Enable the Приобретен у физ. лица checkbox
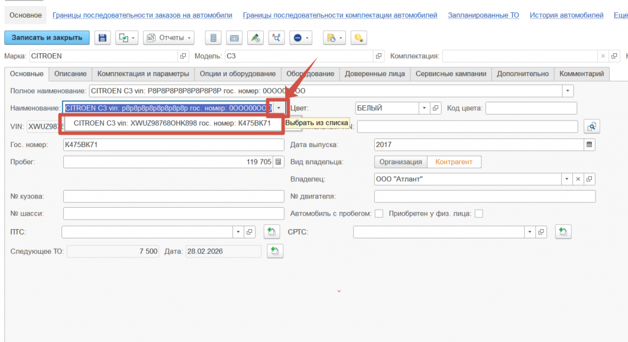The image size is (628, 342). [479, 213]
